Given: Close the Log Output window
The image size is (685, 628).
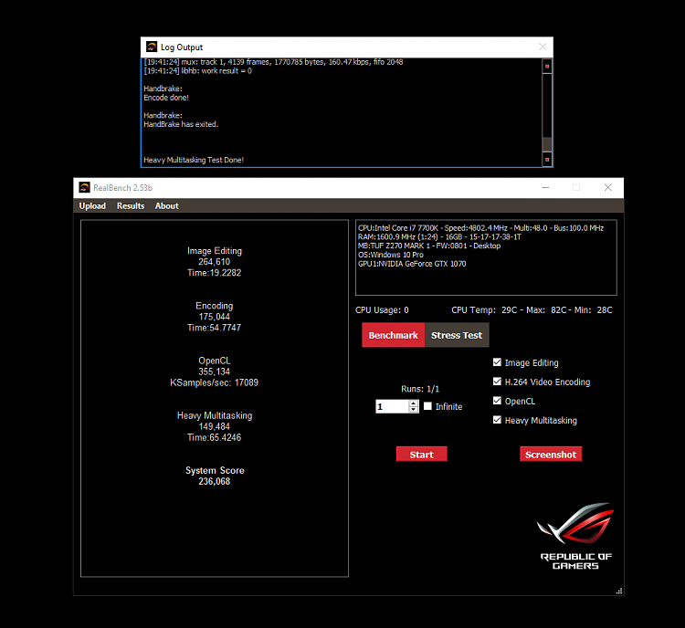Looking at the screenshot, I should tap(543, 47).
